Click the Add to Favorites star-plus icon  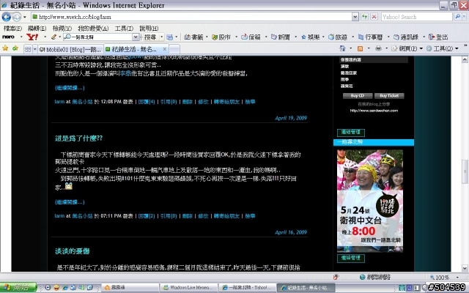pos(15,48)
